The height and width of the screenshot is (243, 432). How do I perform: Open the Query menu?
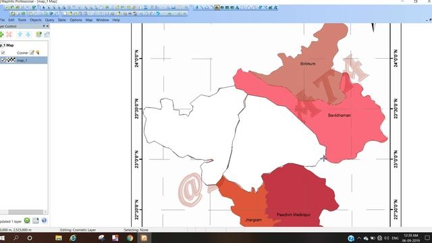[x=49, y=20]
